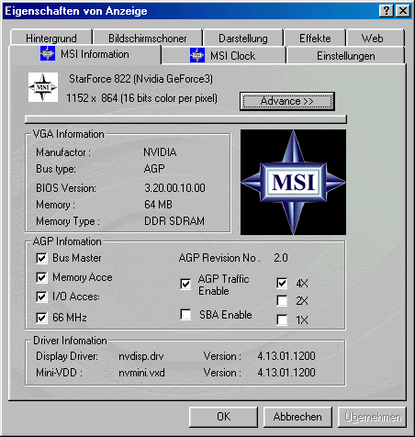Select the MSI Information tab
The width and height of the screenshot is (415, 437).
[x=84, y=54]
